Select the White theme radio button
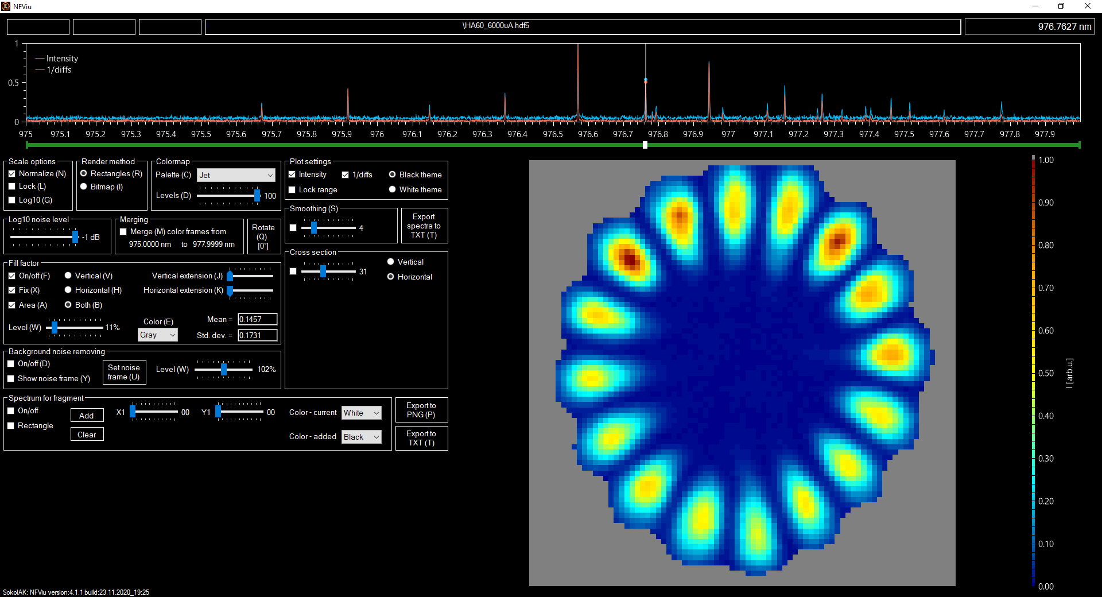The width and height of the screenshot is (1102, 597). click(393, 189)
